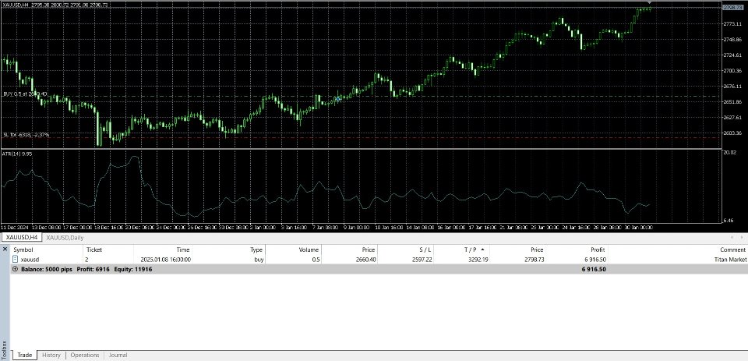Click the buy type cell

[258, 260]
